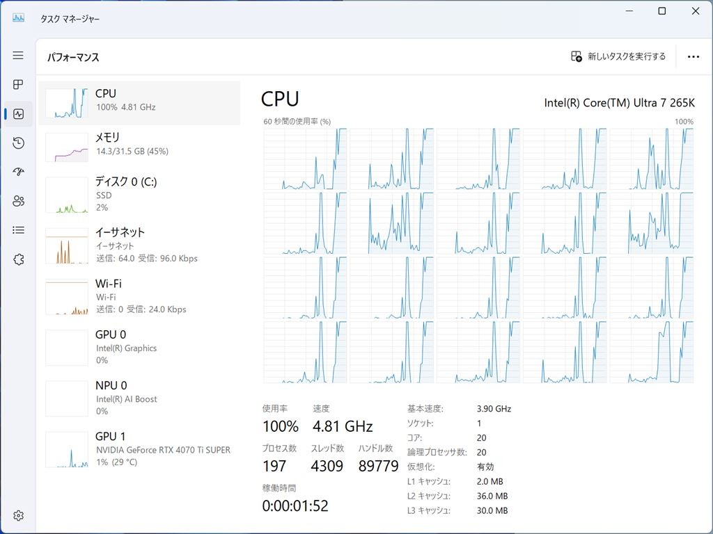The height and width of the screenshot is (534, 713).
Task: Open Task Manager settings gear
Action: tap(18, 515)
